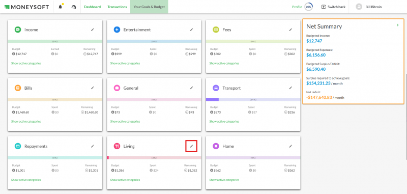Select Your Goals & Budget tab

(149, 7)
